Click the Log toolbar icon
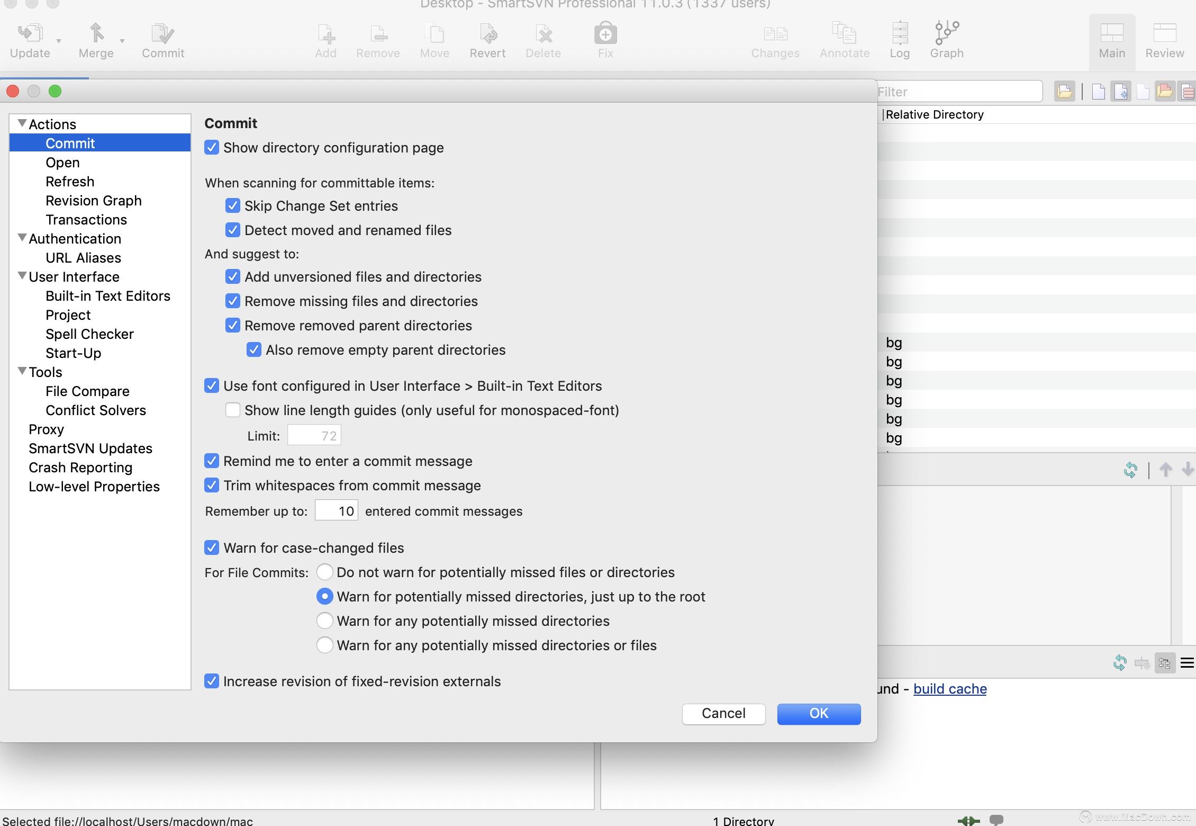The height and width of the screenshot is (826, 1196). click(x=899, y=34)
